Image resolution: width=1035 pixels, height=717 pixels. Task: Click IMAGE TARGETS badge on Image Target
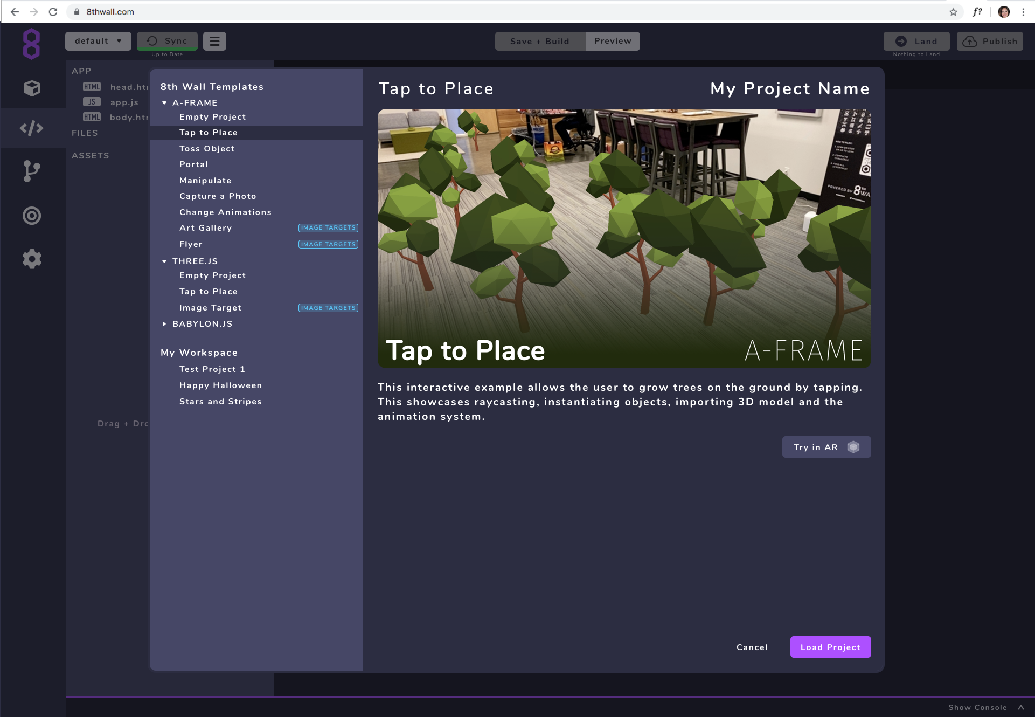coord(328,308)
